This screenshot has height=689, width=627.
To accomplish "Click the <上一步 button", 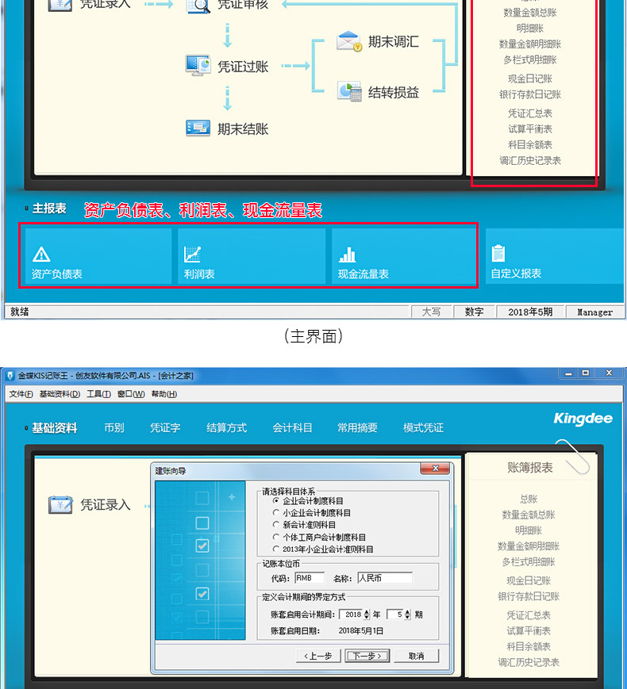I will click(x=318, y=656).
